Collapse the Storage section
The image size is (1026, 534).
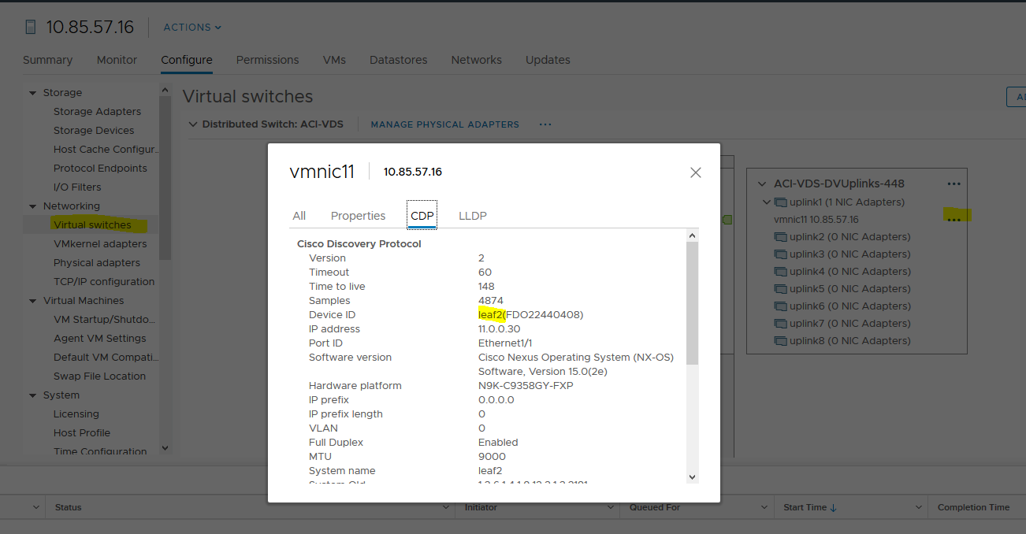(32, 92)
